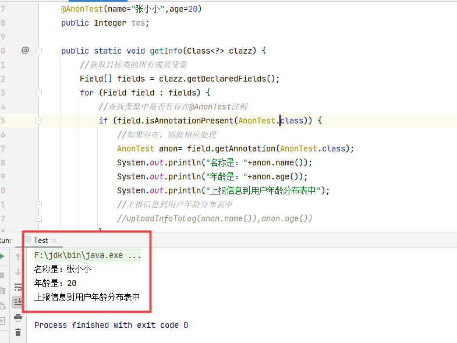This screenshot has width=457, height=343.
Task: Click the string "张小小" in the annotation
Action: coord(148,9)
